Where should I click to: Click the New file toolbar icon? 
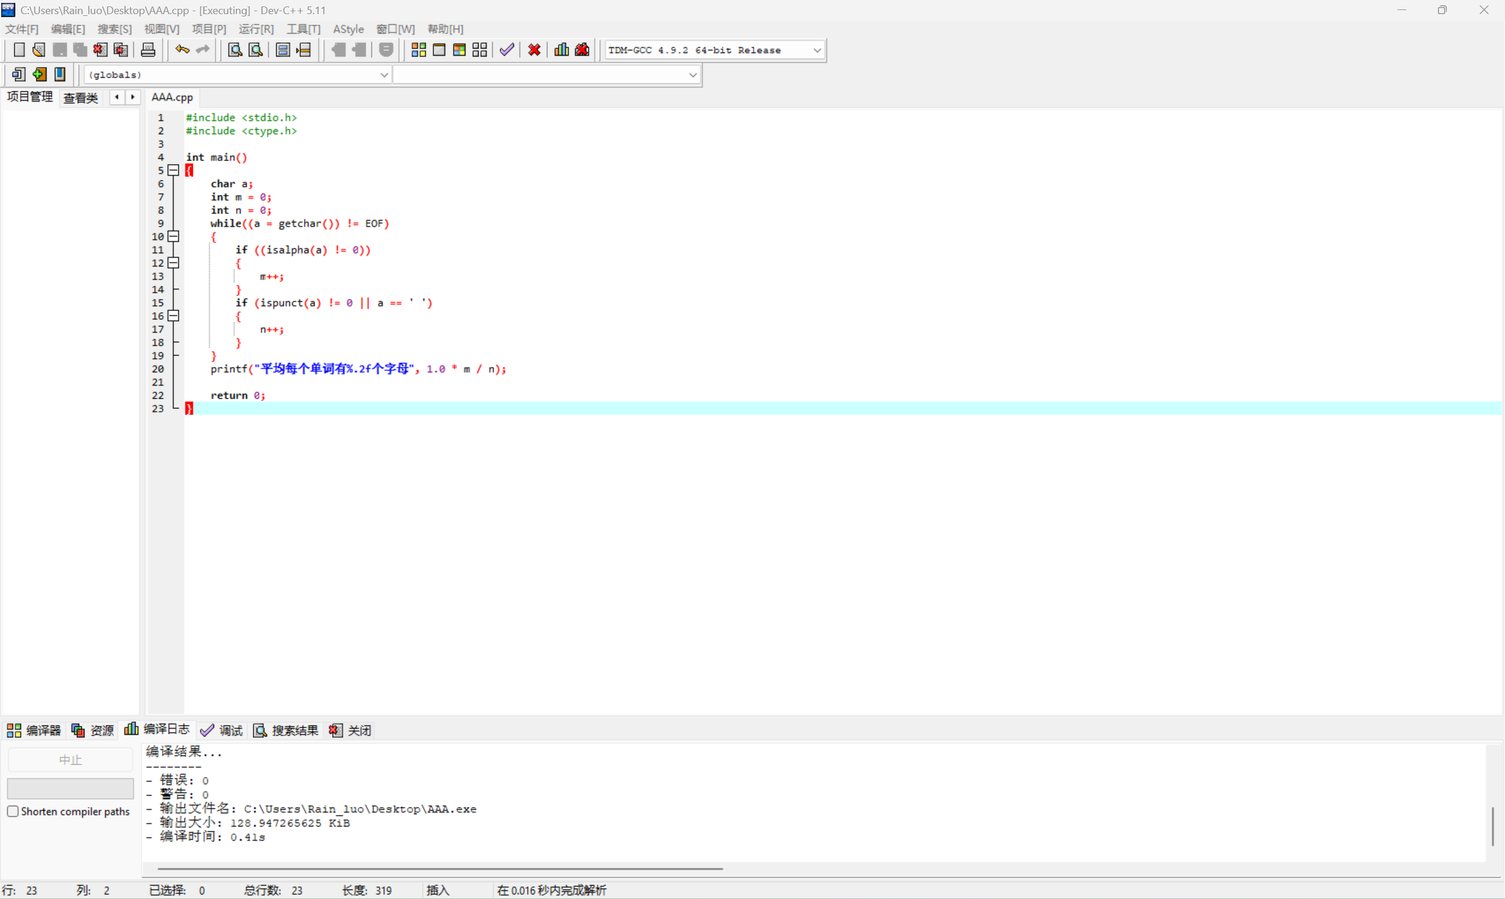[19, 49]
